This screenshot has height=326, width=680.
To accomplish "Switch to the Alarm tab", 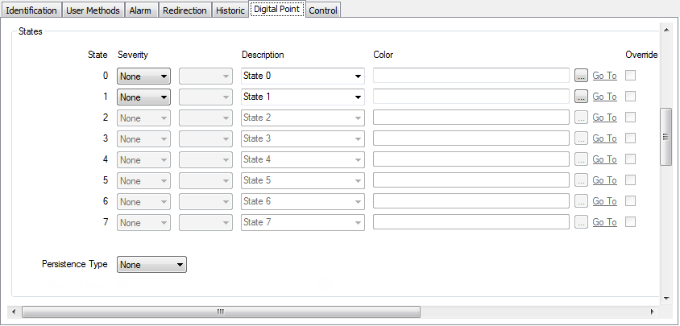I will coord(140,10).
